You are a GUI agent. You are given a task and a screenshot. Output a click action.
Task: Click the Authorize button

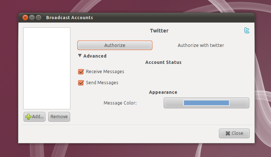115,45
